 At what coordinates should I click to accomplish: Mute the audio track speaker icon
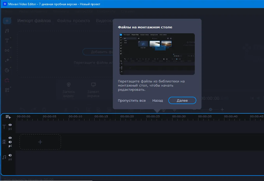tap(10, 155)
